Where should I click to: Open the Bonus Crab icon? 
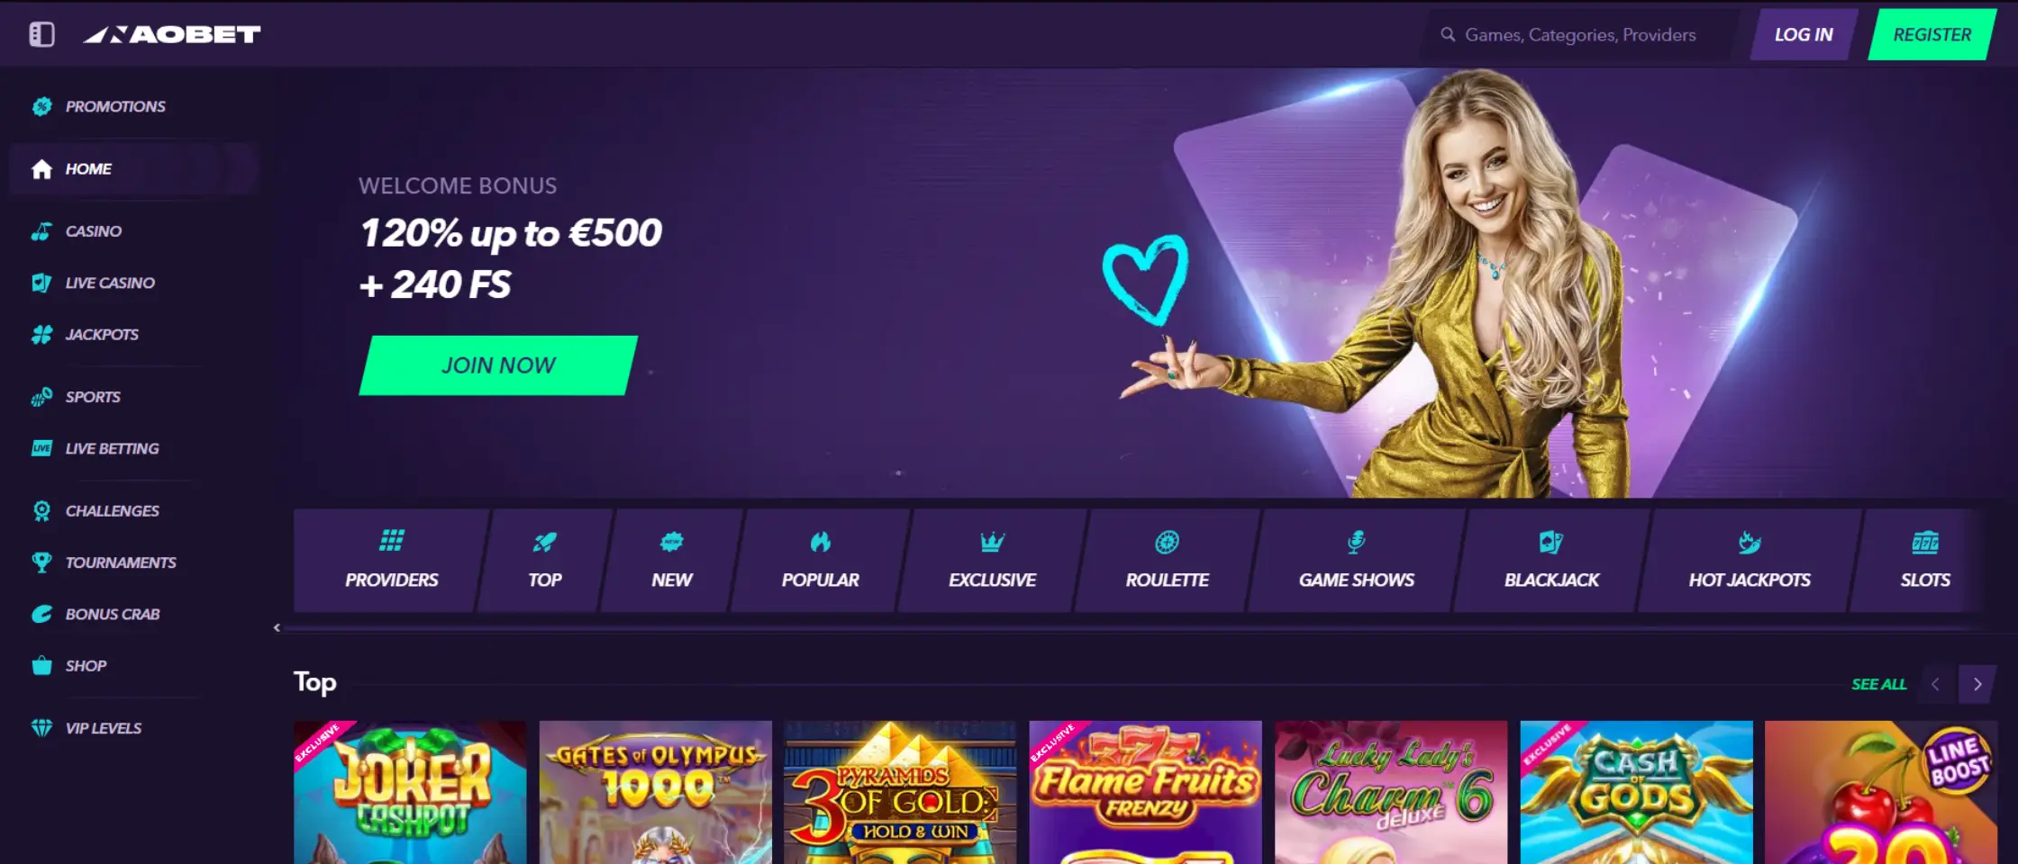pyautogui.click(x=41, y=614)
